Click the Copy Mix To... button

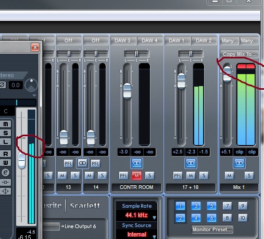click(x=240, y=54)
